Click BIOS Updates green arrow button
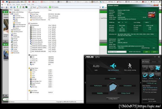 [53, 7]
